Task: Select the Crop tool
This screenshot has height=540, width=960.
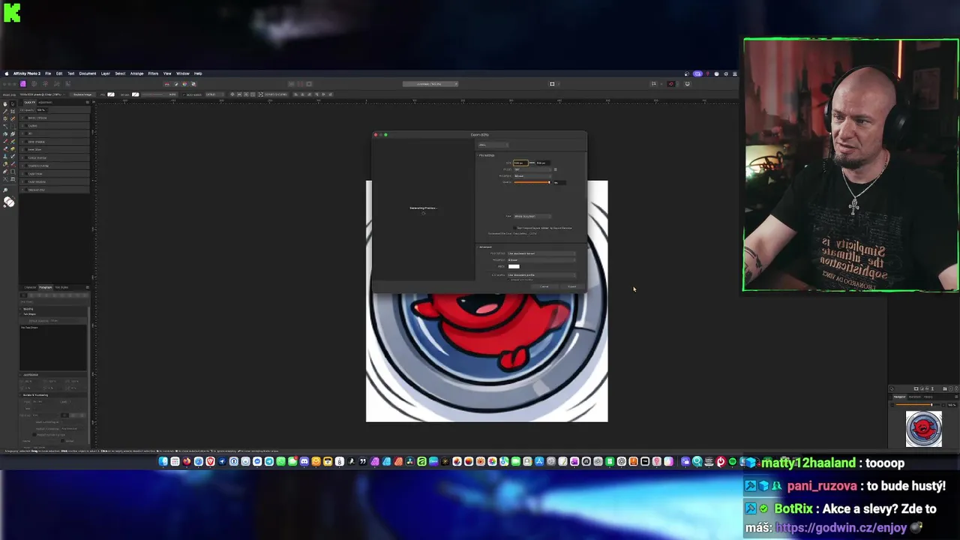Action: click(13, 112)
